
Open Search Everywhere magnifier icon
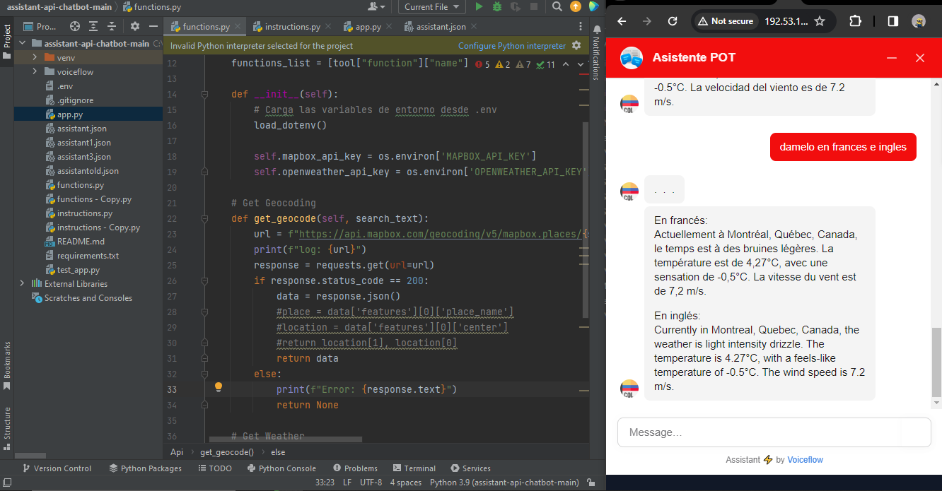click(557, 7)
